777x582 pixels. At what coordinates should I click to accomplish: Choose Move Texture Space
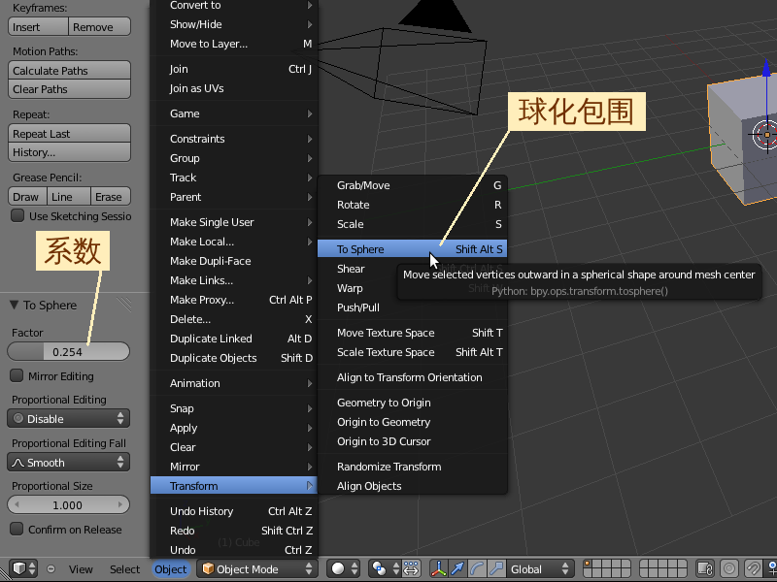click(412, 333)
